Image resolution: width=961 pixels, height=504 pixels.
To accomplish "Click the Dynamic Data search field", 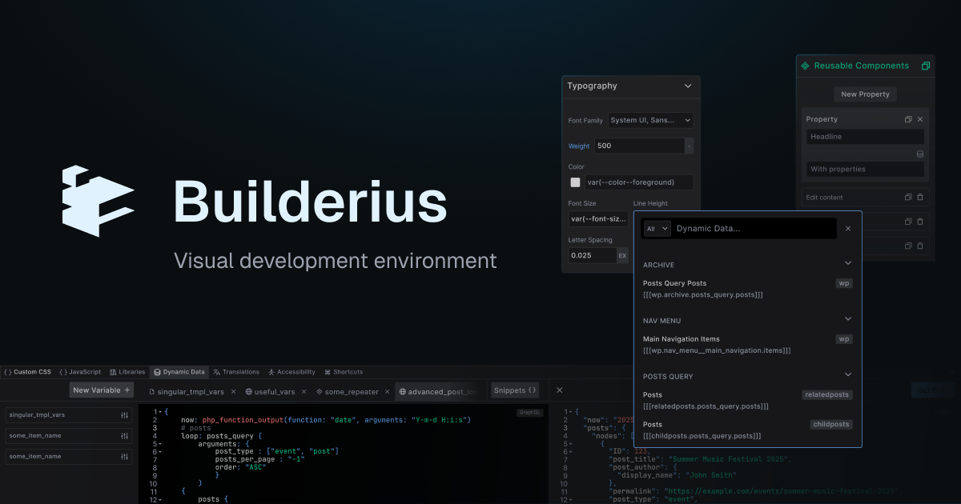I will pyautogui.click(x=749, y=228).
